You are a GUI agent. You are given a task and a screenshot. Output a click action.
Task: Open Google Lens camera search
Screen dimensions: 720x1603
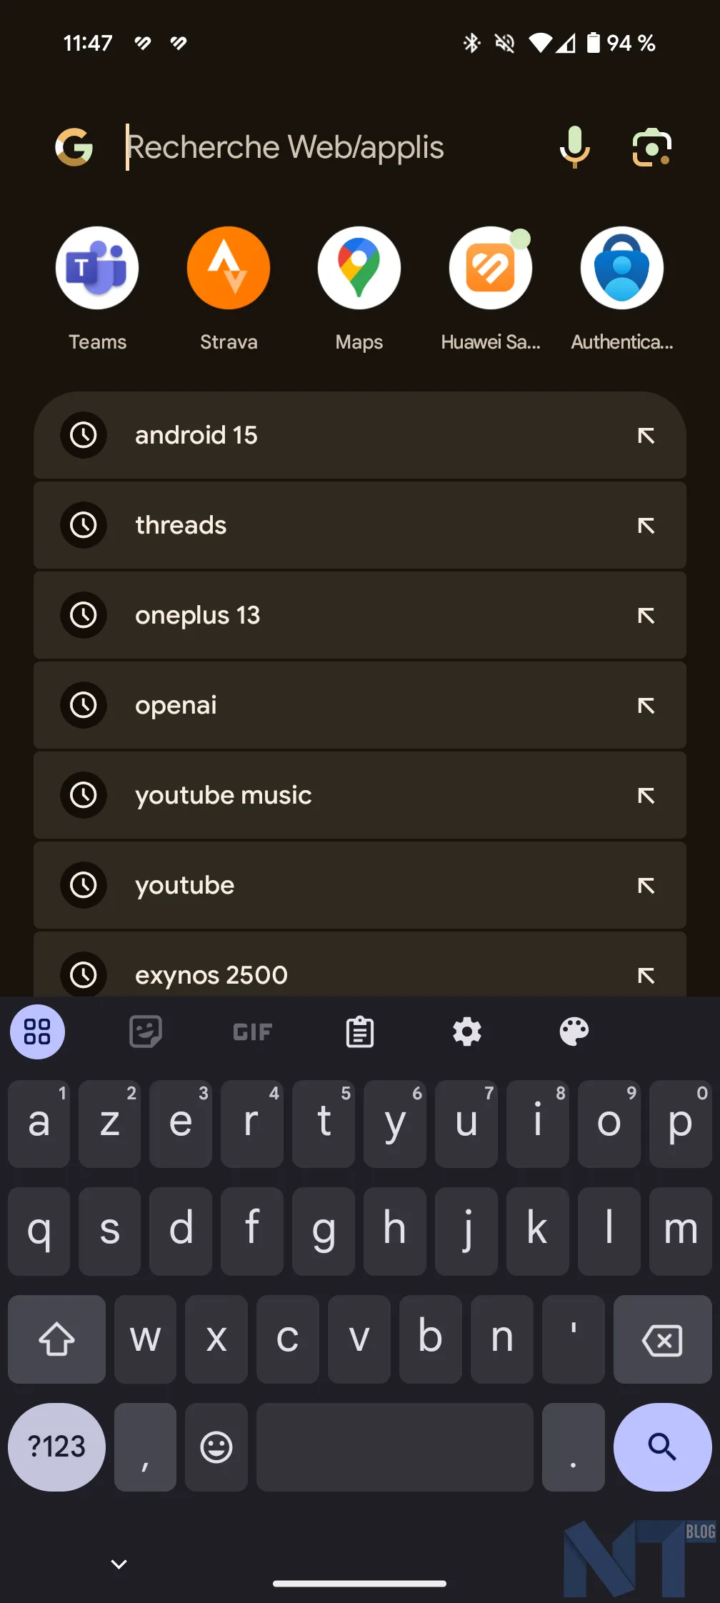(651, 147)
